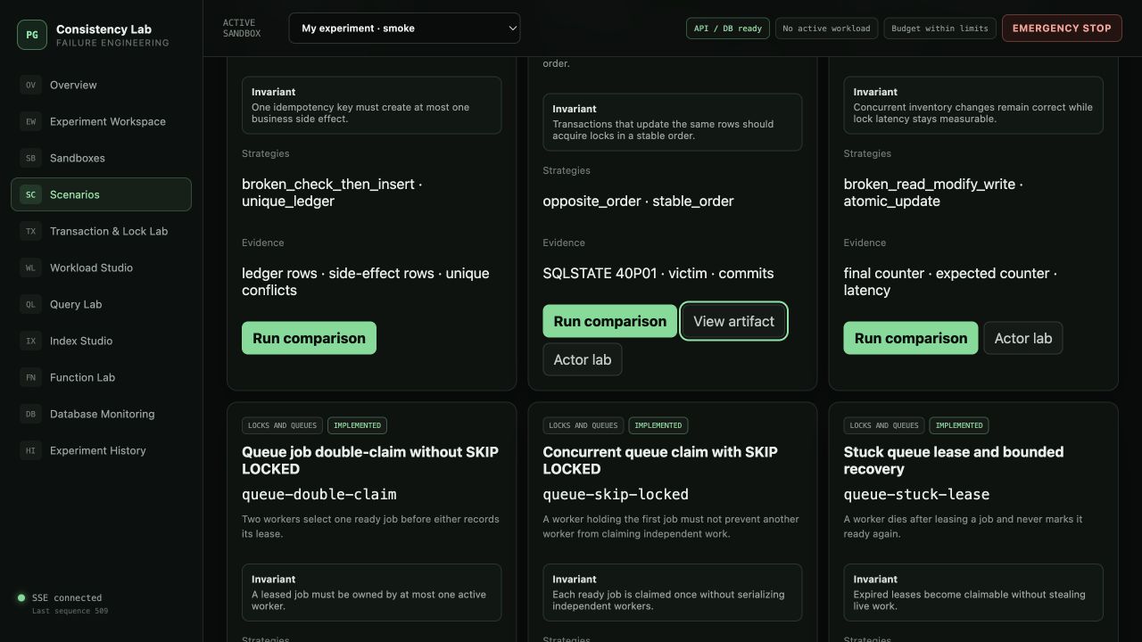Click final counter · expected counter evidence text
1142x642 pixels.
950,282
